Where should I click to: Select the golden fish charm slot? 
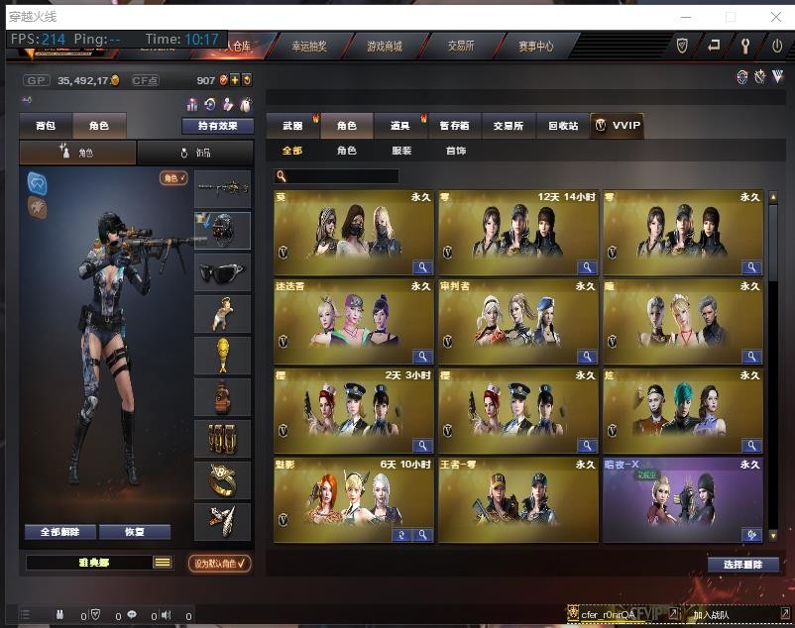coord(223,356)
